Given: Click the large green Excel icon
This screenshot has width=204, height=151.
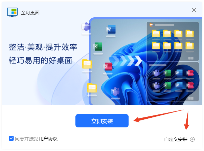Looking at the screenshot, I should coord(98,47).
